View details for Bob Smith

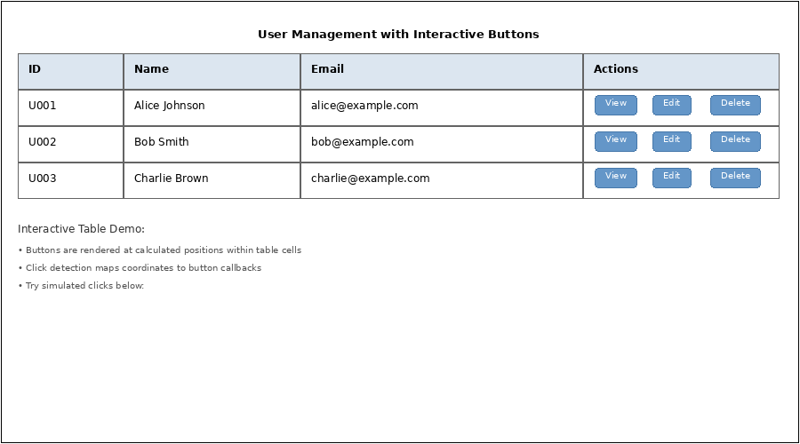[x=615, y=141]
